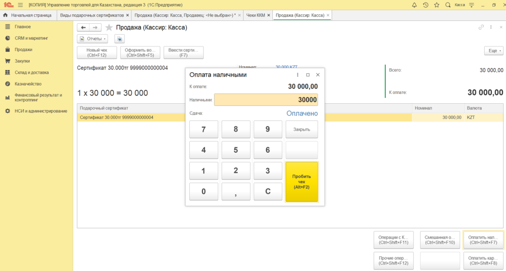Click Оплатить нал... (Ctrl+Shift+F7) button
Image resolution: width=506 pixels, height=271 pixels.
pyautogui.click(x=483, y=240)
